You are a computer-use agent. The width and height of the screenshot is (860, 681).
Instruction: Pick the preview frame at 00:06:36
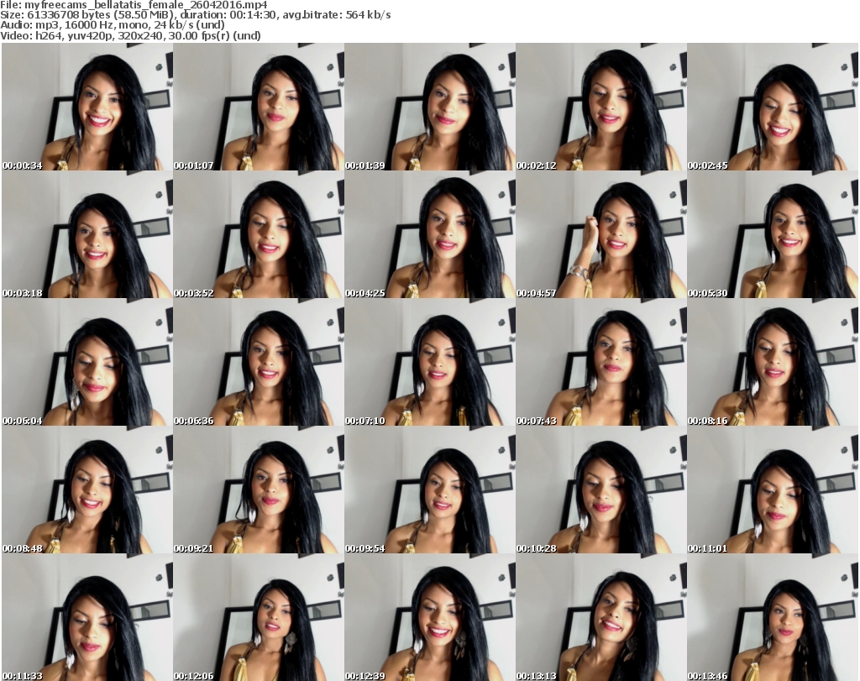pos(259,363)
